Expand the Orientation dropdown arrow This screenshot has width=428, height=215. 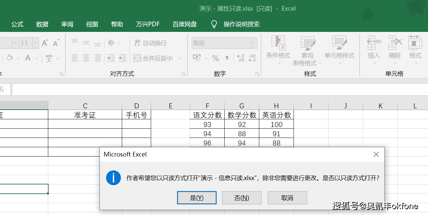[119, 43]
